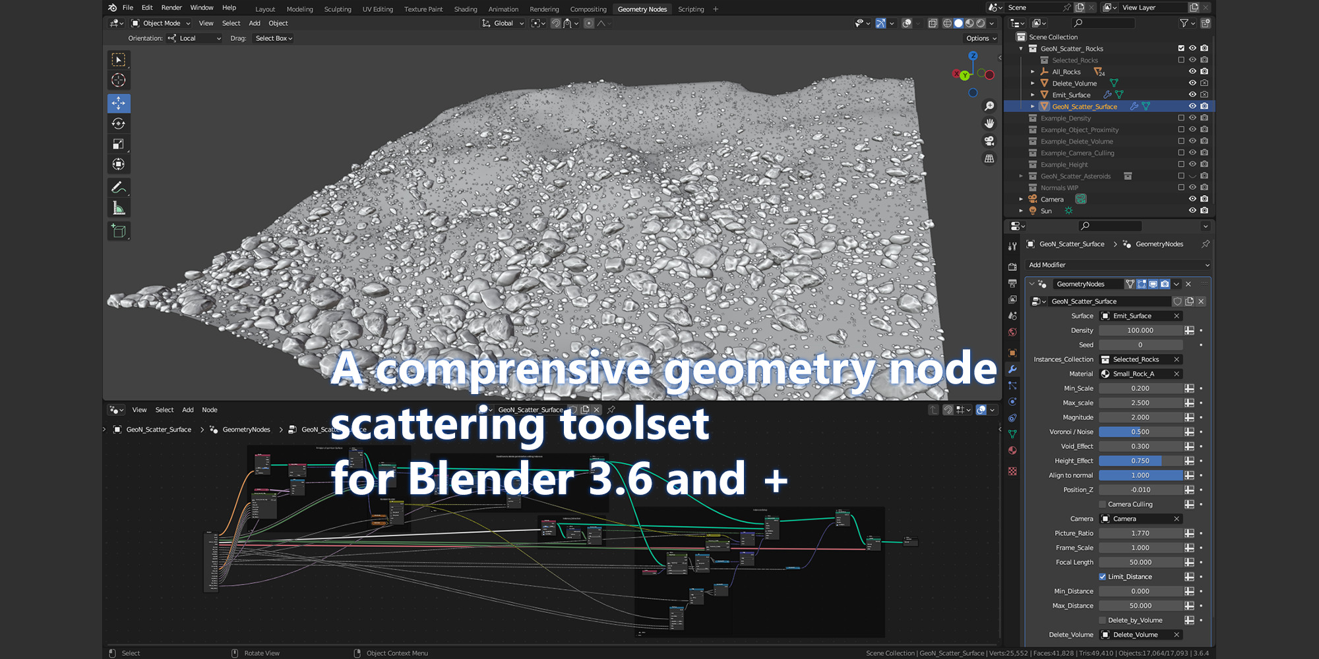The width and height of the screenshot is (1319, 659).
Task: Switch to rendered viewport shading
Action: click(981, 23)
